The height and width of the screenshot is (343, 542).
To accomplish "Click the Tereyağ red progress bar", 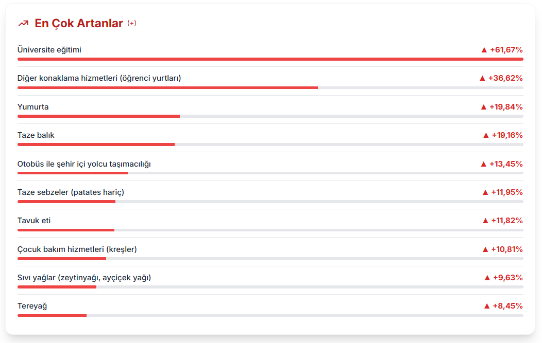I will (52, 315).
